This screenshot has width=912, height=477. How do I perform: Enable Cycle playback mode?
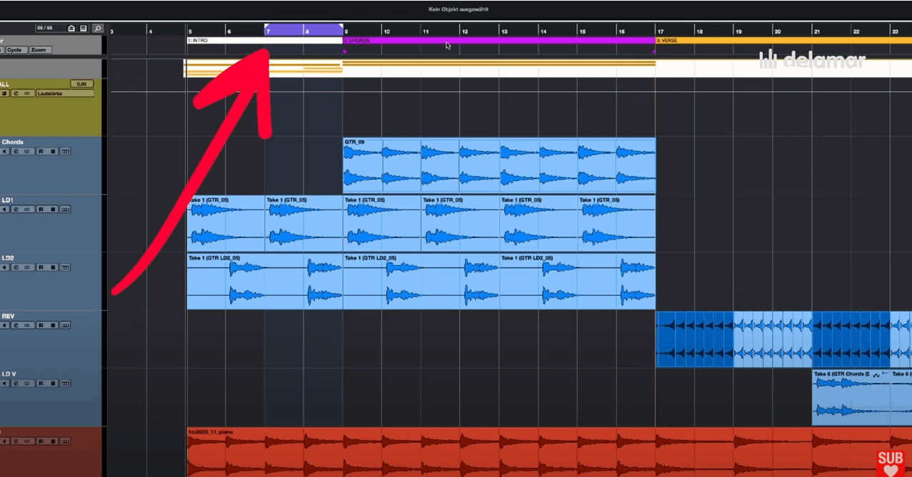click(18, 49)
